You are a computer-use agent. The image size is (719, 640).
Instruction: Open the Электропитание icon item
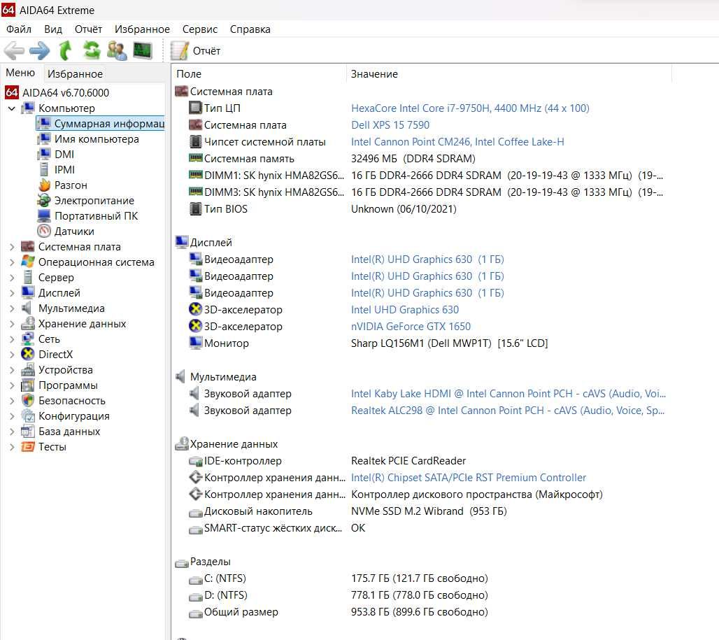tap(44, 200)
